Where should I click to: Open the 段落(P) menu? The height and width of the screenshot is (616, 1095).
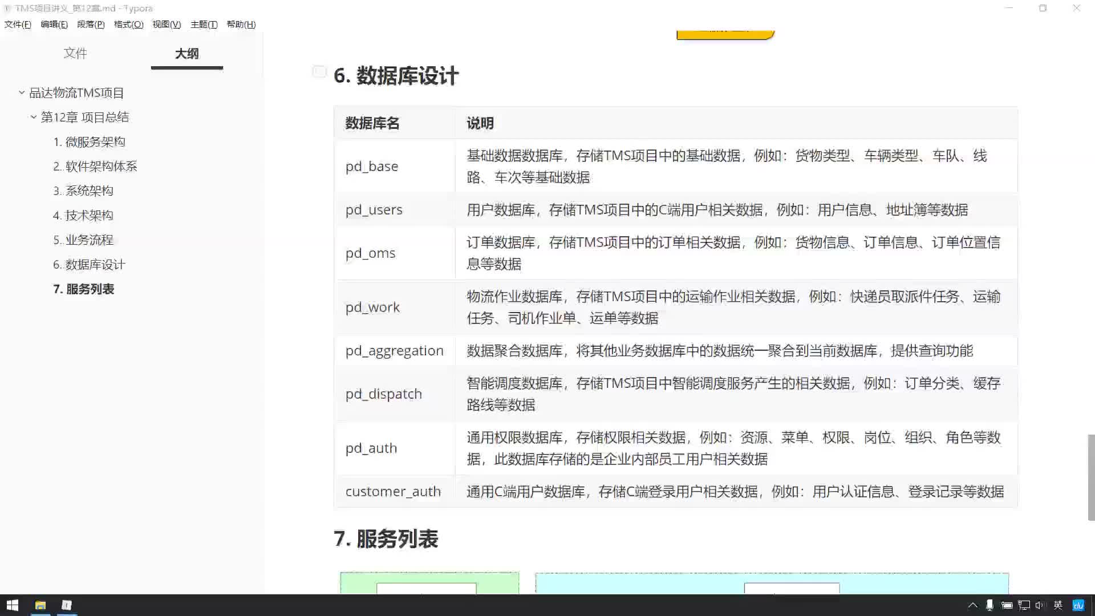pos(91,25)
